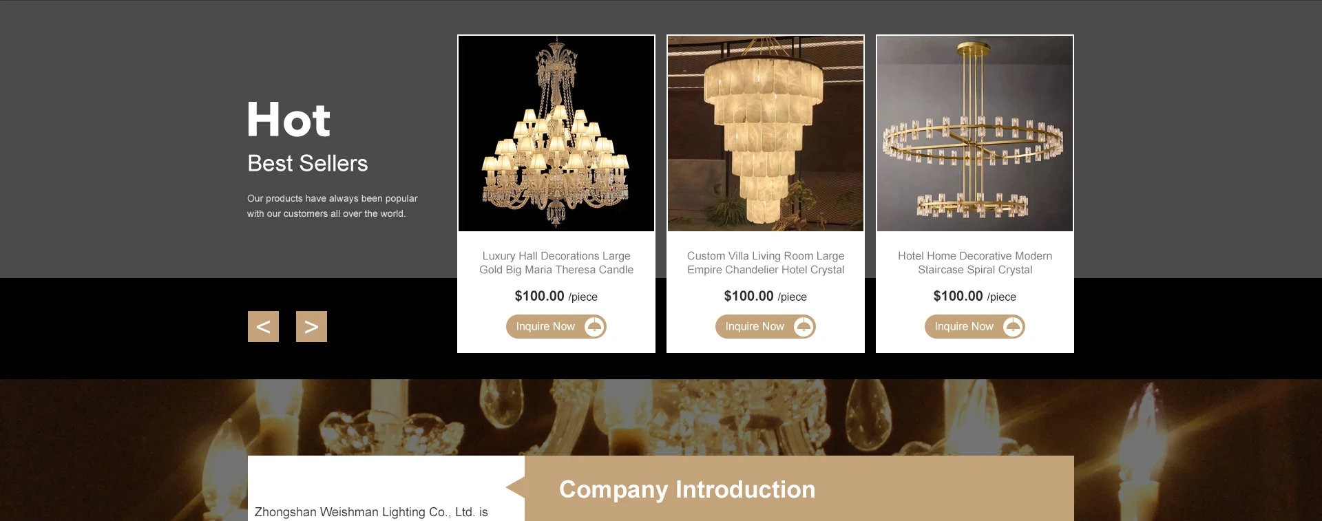1322x521 pixels.
Task: Open Custom Villa Living Room Large title link
Action: 766,263
